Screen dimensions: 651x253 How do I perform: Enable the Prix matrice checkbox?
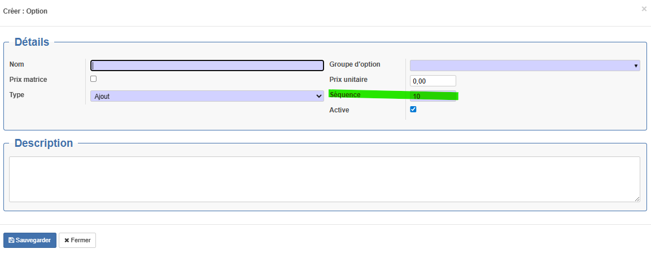coord(94,79)
